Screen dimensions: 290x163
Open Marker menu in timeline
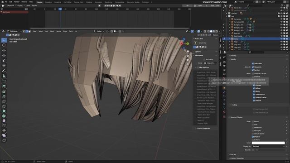pos(34,6)
